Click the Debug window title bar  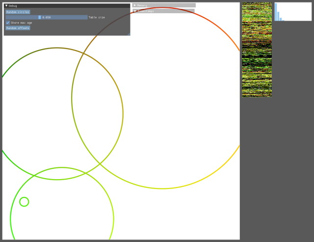tap(67, 6)
